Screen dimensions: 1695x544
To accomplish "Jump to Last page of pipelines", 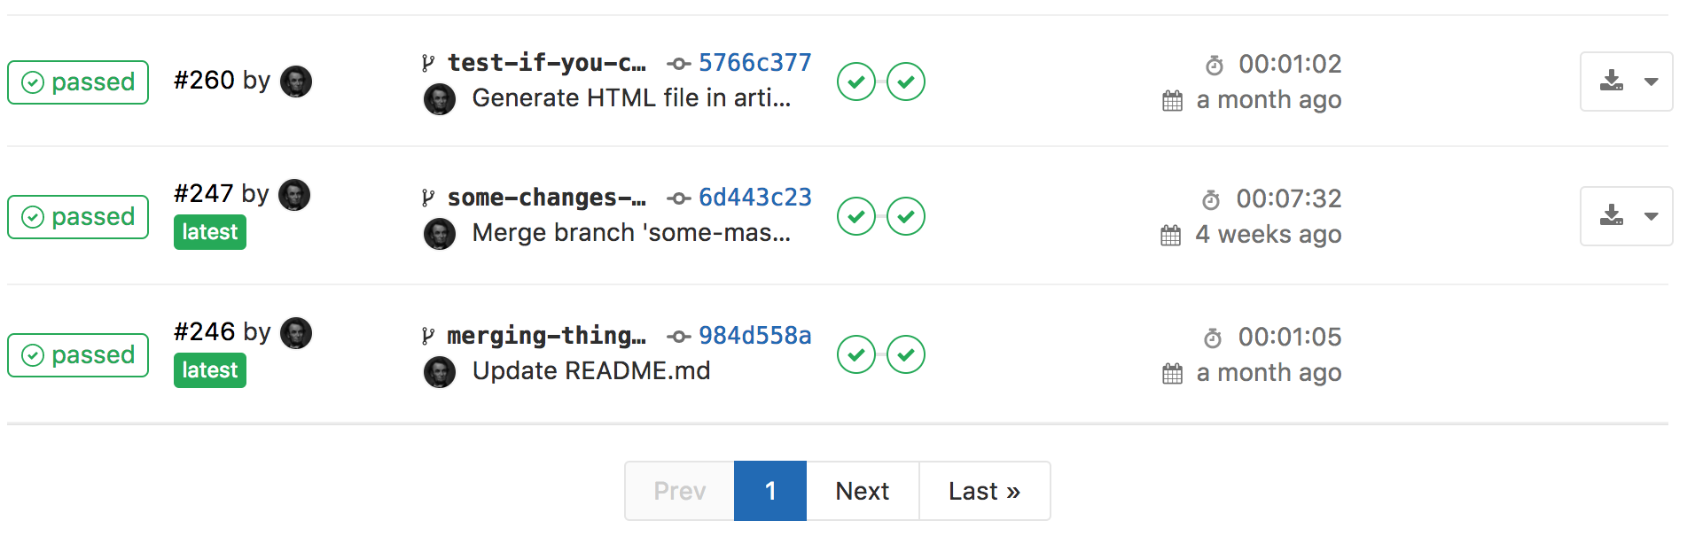I will (985, 491).
